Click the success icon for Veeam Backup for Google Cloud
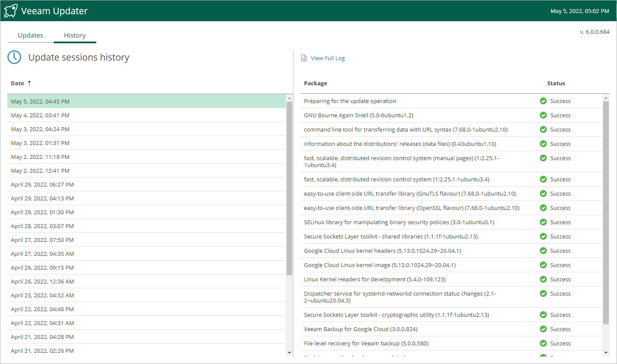The image size is (617, 364). pyautogui.click(x=543, y=329)
